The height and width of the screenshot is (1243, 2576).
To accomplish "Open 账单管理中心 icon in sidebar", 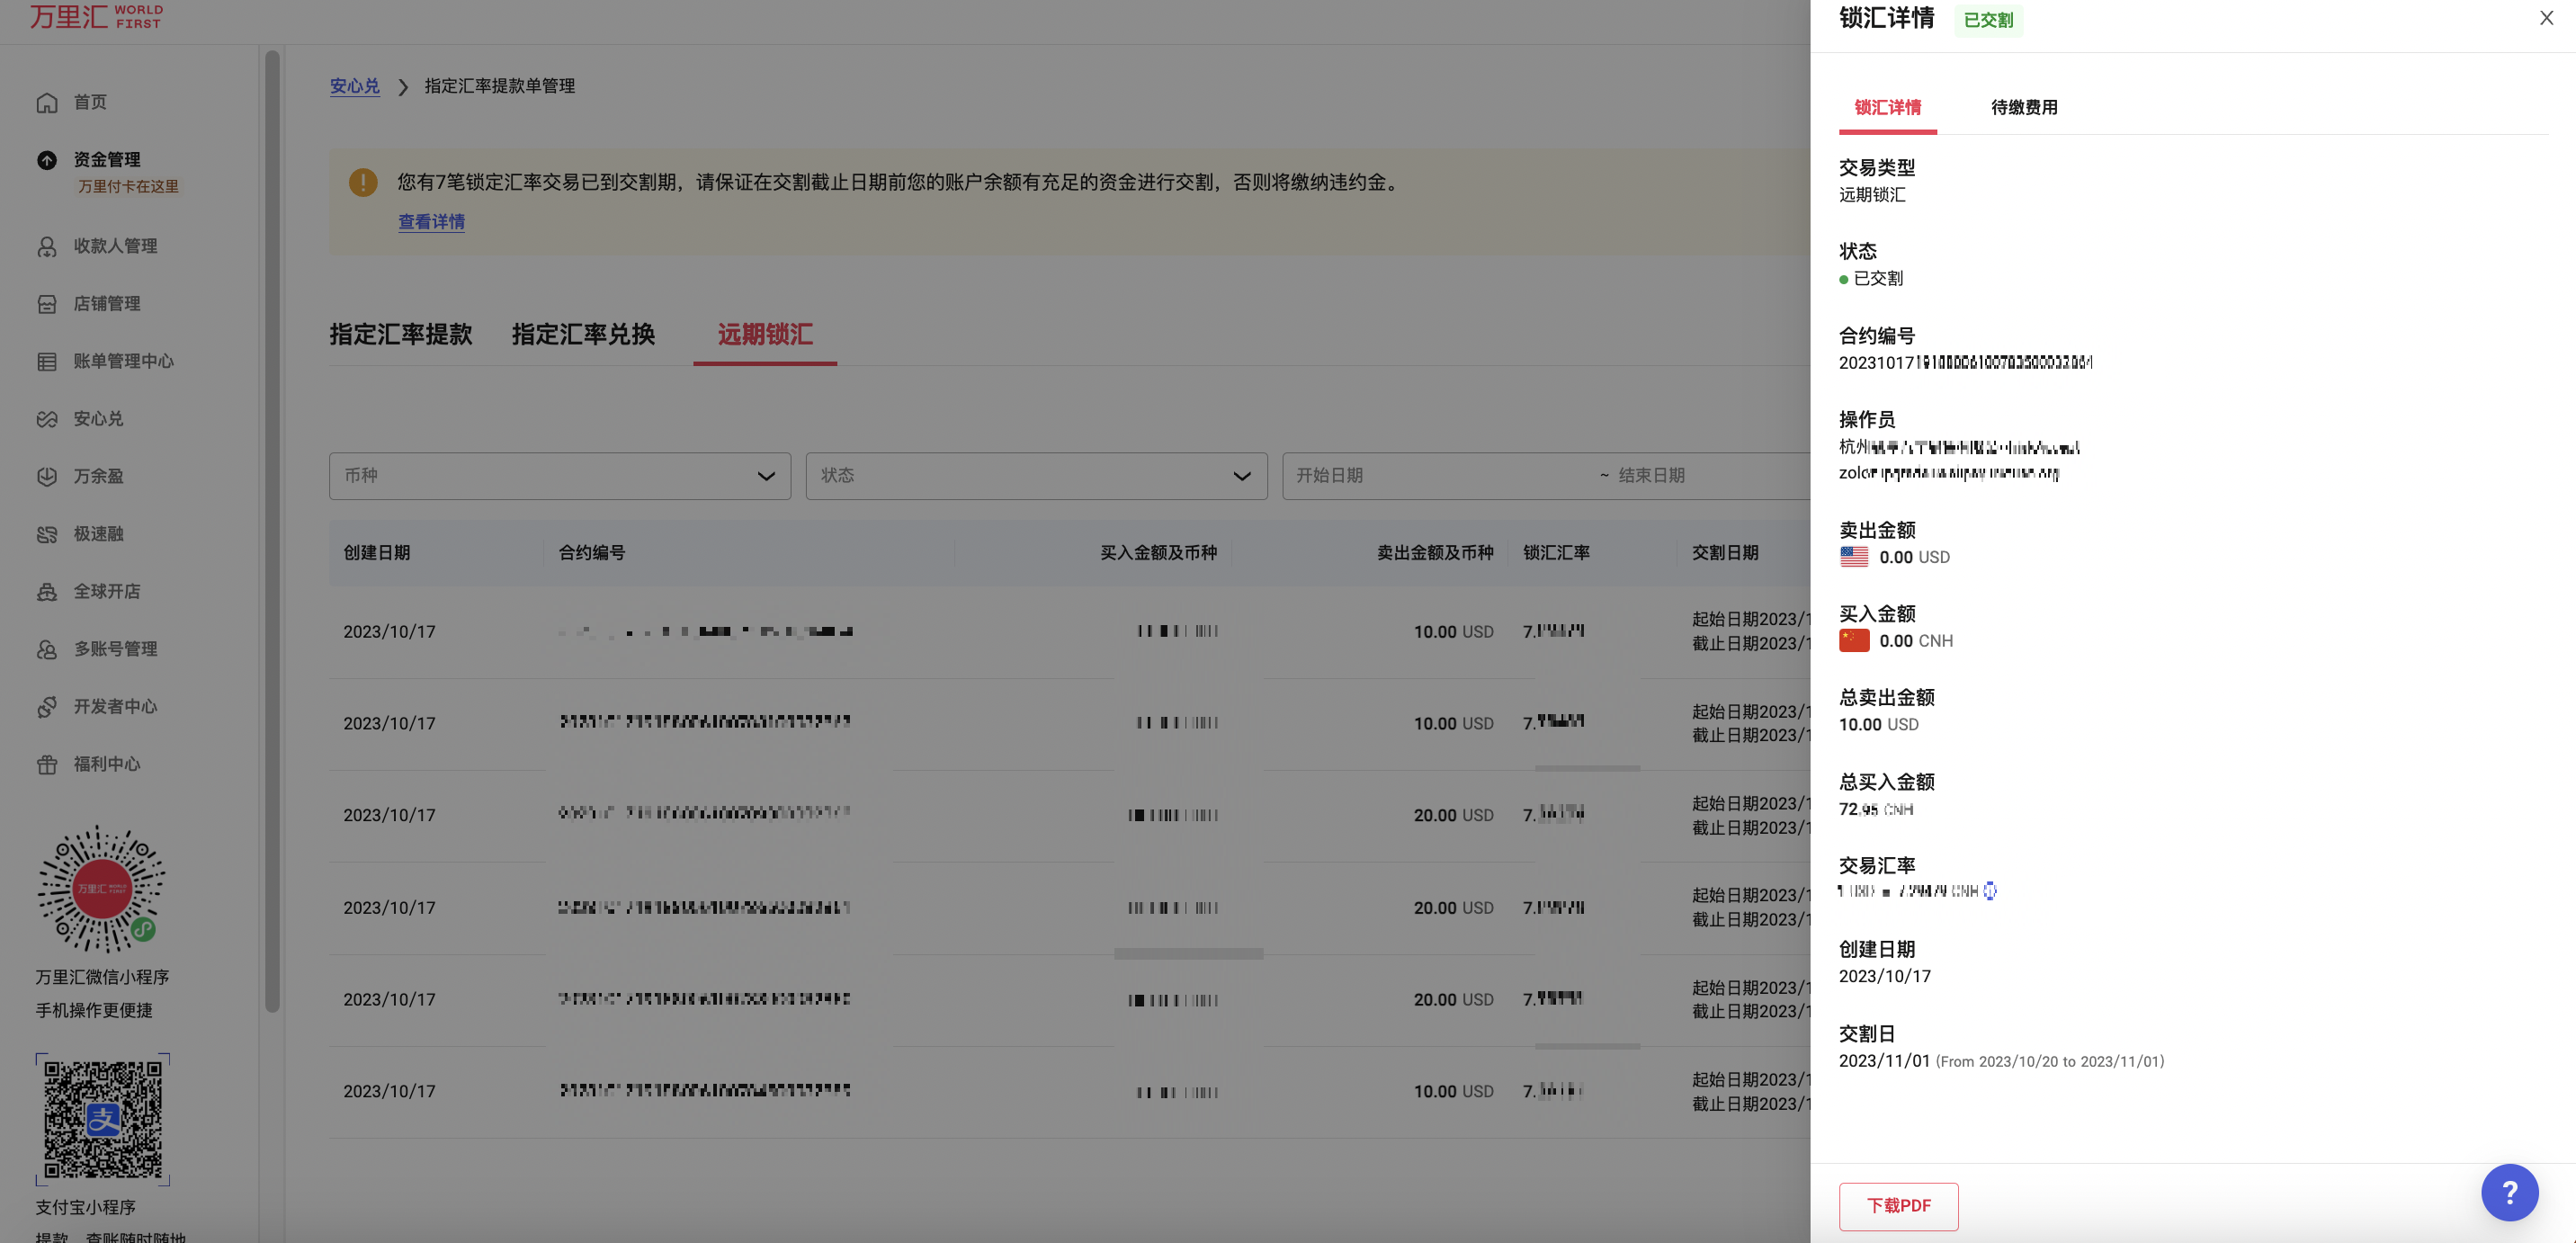I will pos(47,362).
